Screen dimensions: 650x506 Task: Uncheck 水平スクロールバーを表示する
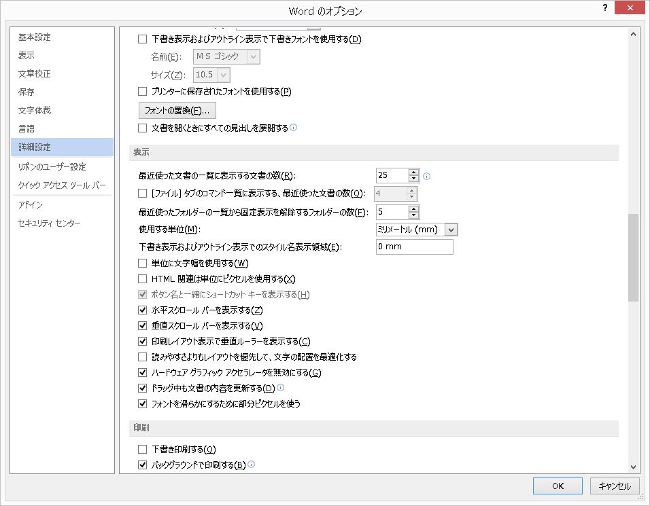tap(142, 310)
